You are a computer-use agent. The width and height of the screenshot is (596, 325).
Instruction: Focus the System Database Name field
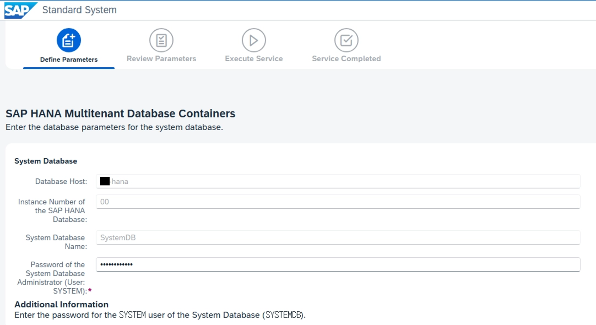[338, 238]
